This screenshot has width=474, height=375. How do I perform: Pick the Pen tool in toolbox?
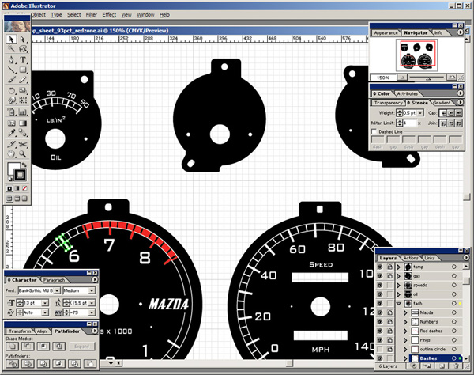point(12,59)
